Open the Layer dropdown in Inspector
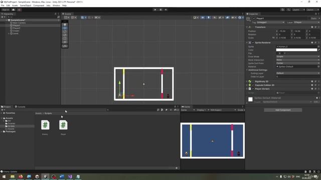The width and height of the screenshot is (321, 180). click(x=306, y=22)
